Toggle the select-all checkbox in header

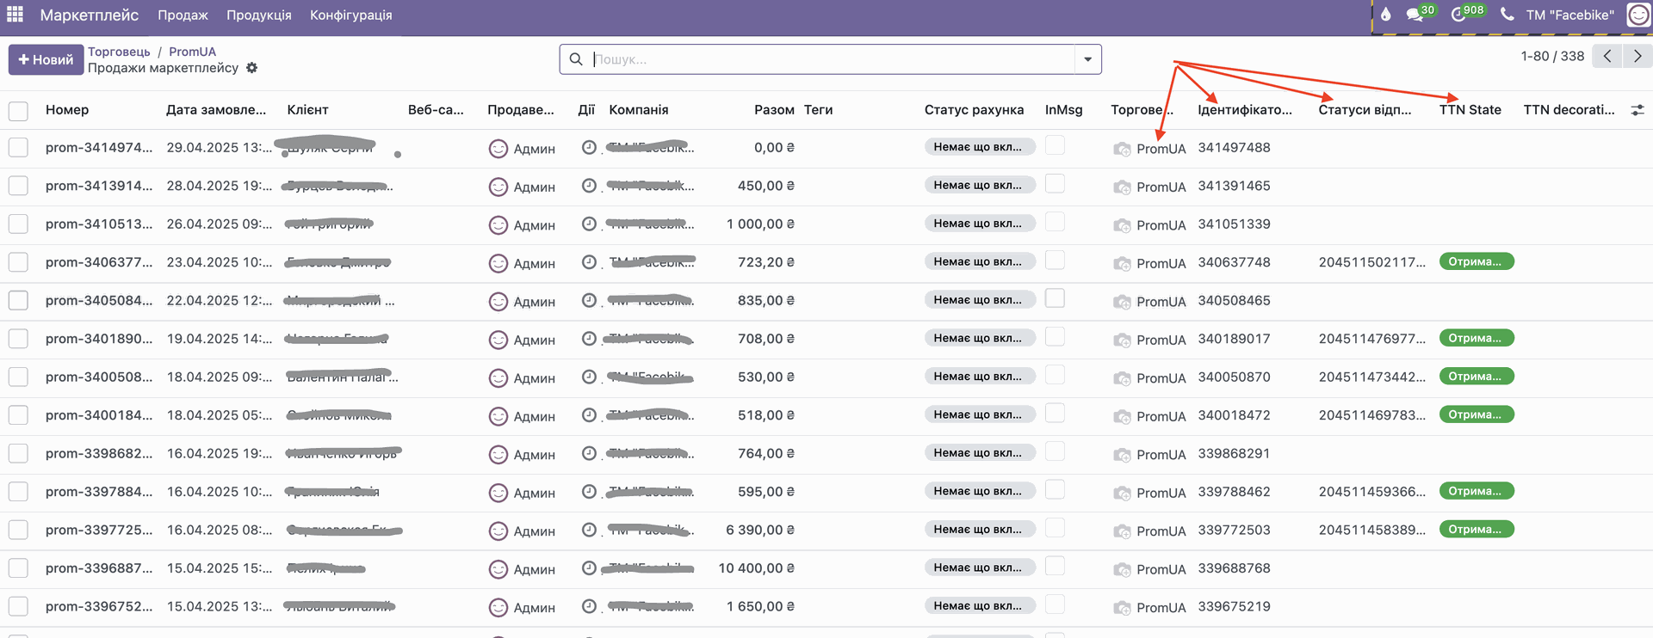(x=18, y=111)
